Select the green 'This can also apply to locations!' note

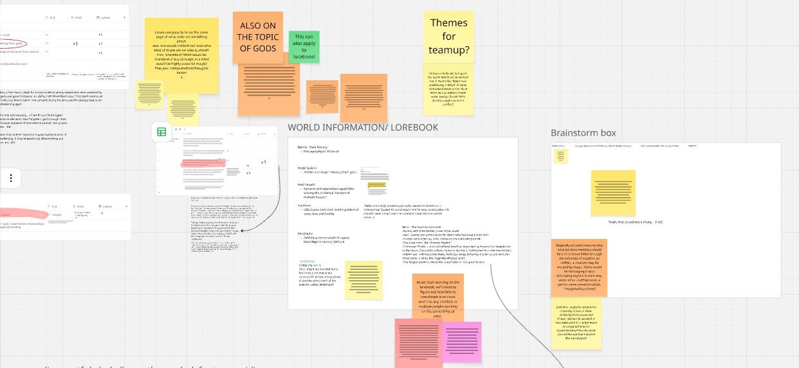304,47
